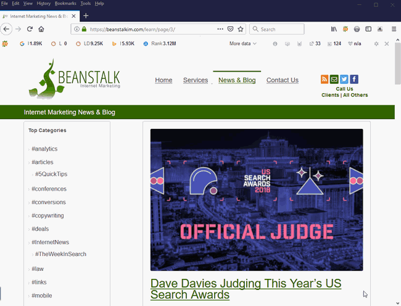The height and width of the screenshot is (306, 401).
Task: Open the RSS feed icon
Action: coord(325,79)
